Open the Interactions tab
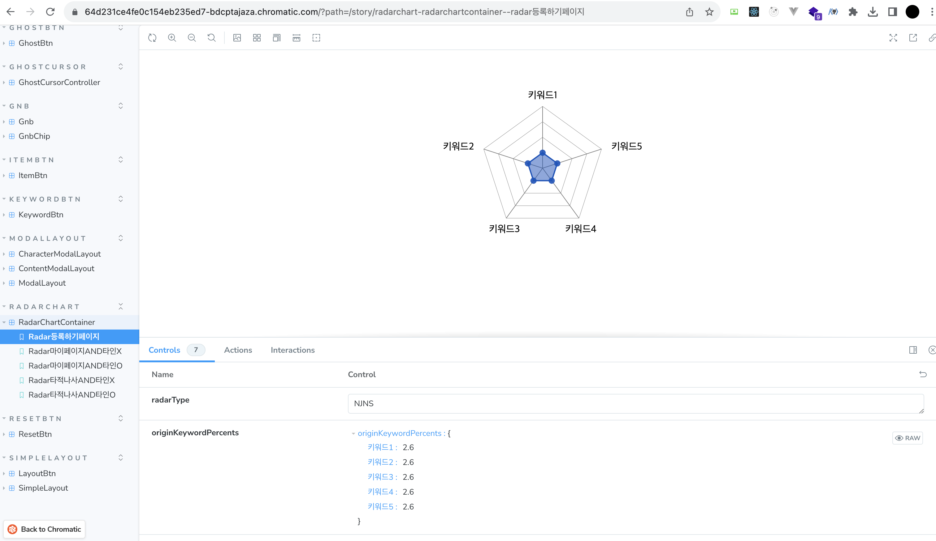Viewport: 936px width, 541px height. pos(292,350)
